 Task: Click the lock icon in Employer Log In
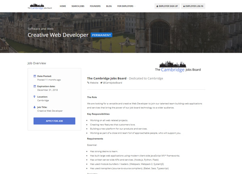pyautogui.click(x=184, y=6)
